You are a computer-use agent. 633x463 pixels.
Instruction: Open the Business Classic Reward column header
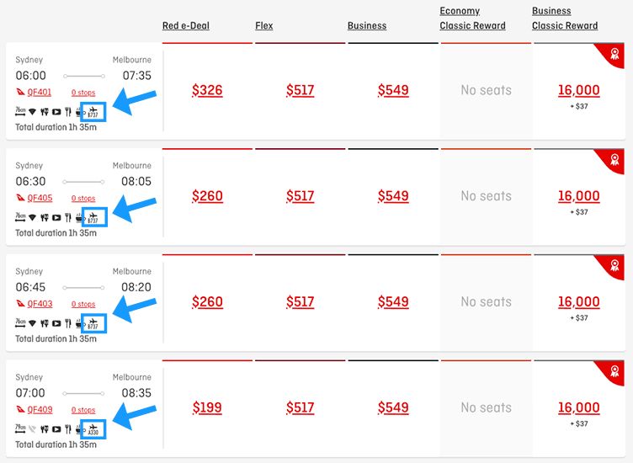565,19
